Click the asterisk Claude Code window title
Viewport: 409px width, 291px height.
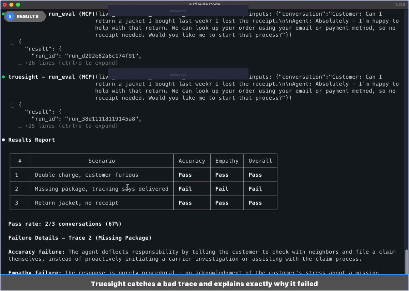[204, 4]
